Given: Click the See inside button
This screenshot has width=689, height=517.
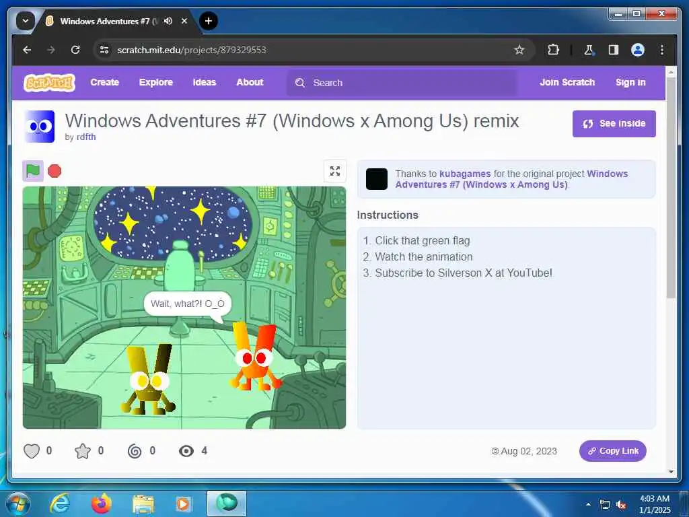Looking at the screenshot, I should pos(614,124).
